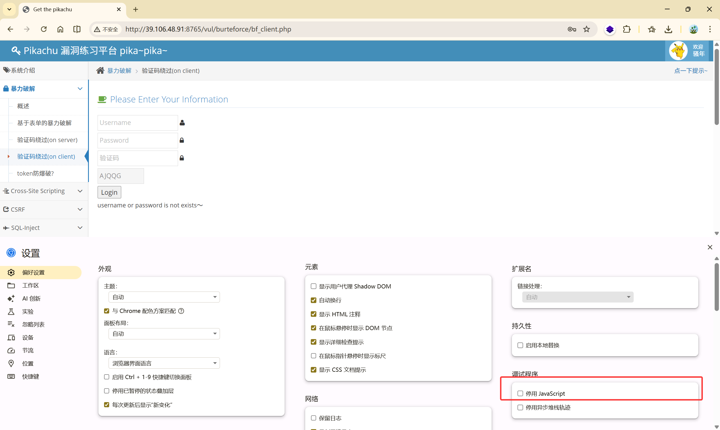Open the downloads icon
720x430 pixels.
coord(668,29)
